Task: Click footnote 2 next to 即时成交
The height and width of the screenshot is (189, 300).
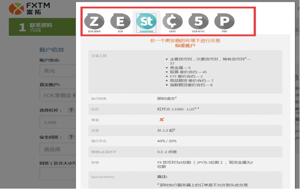Action: click(x=176, y=98)
